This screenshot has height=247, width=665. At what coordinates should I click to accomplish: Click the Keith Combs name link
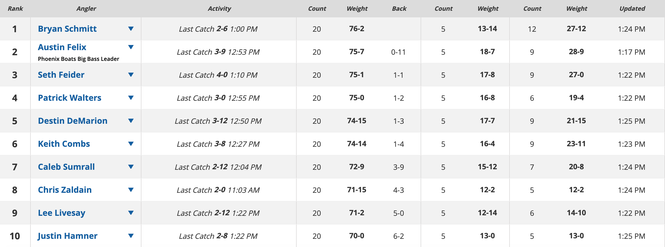(x=64, y=144)
